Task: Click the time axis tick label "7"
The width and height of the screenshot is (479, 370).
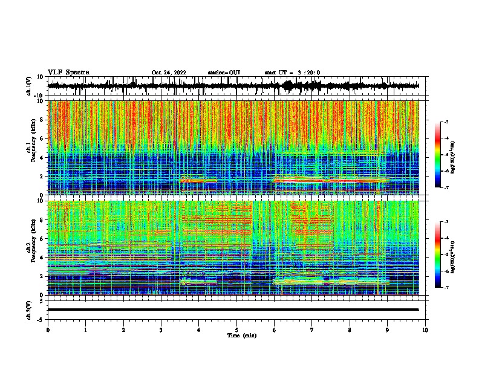Action: [312, 330]
